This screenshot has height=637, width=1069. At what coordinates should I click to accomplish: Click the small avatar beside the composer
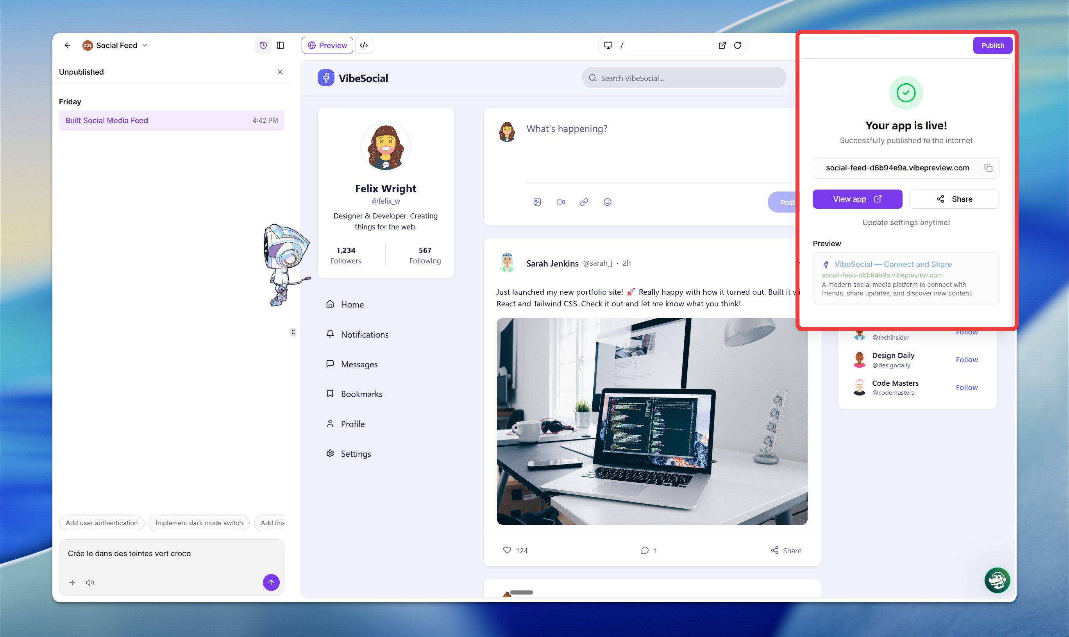[507, 132]
